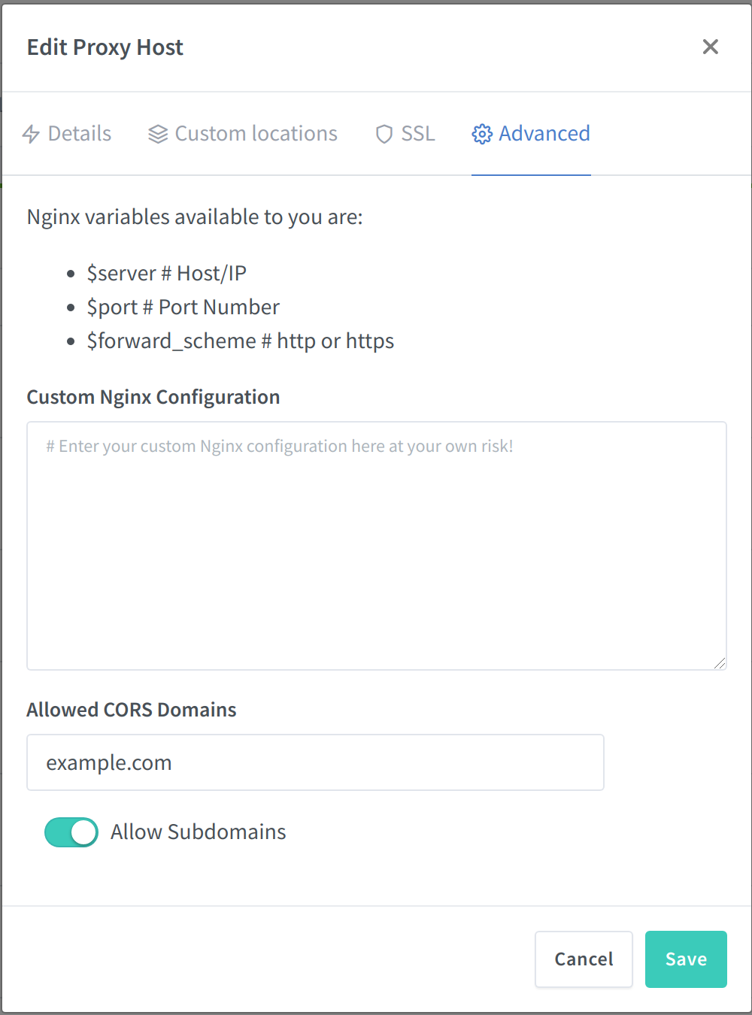Click the gear icon beside Advanced
Viewport: 752px width, 1015px height.
point(481,134)
